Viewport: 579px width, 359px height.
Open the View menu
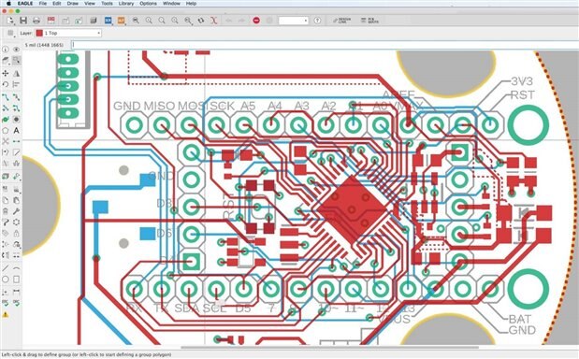click(90, 4)
